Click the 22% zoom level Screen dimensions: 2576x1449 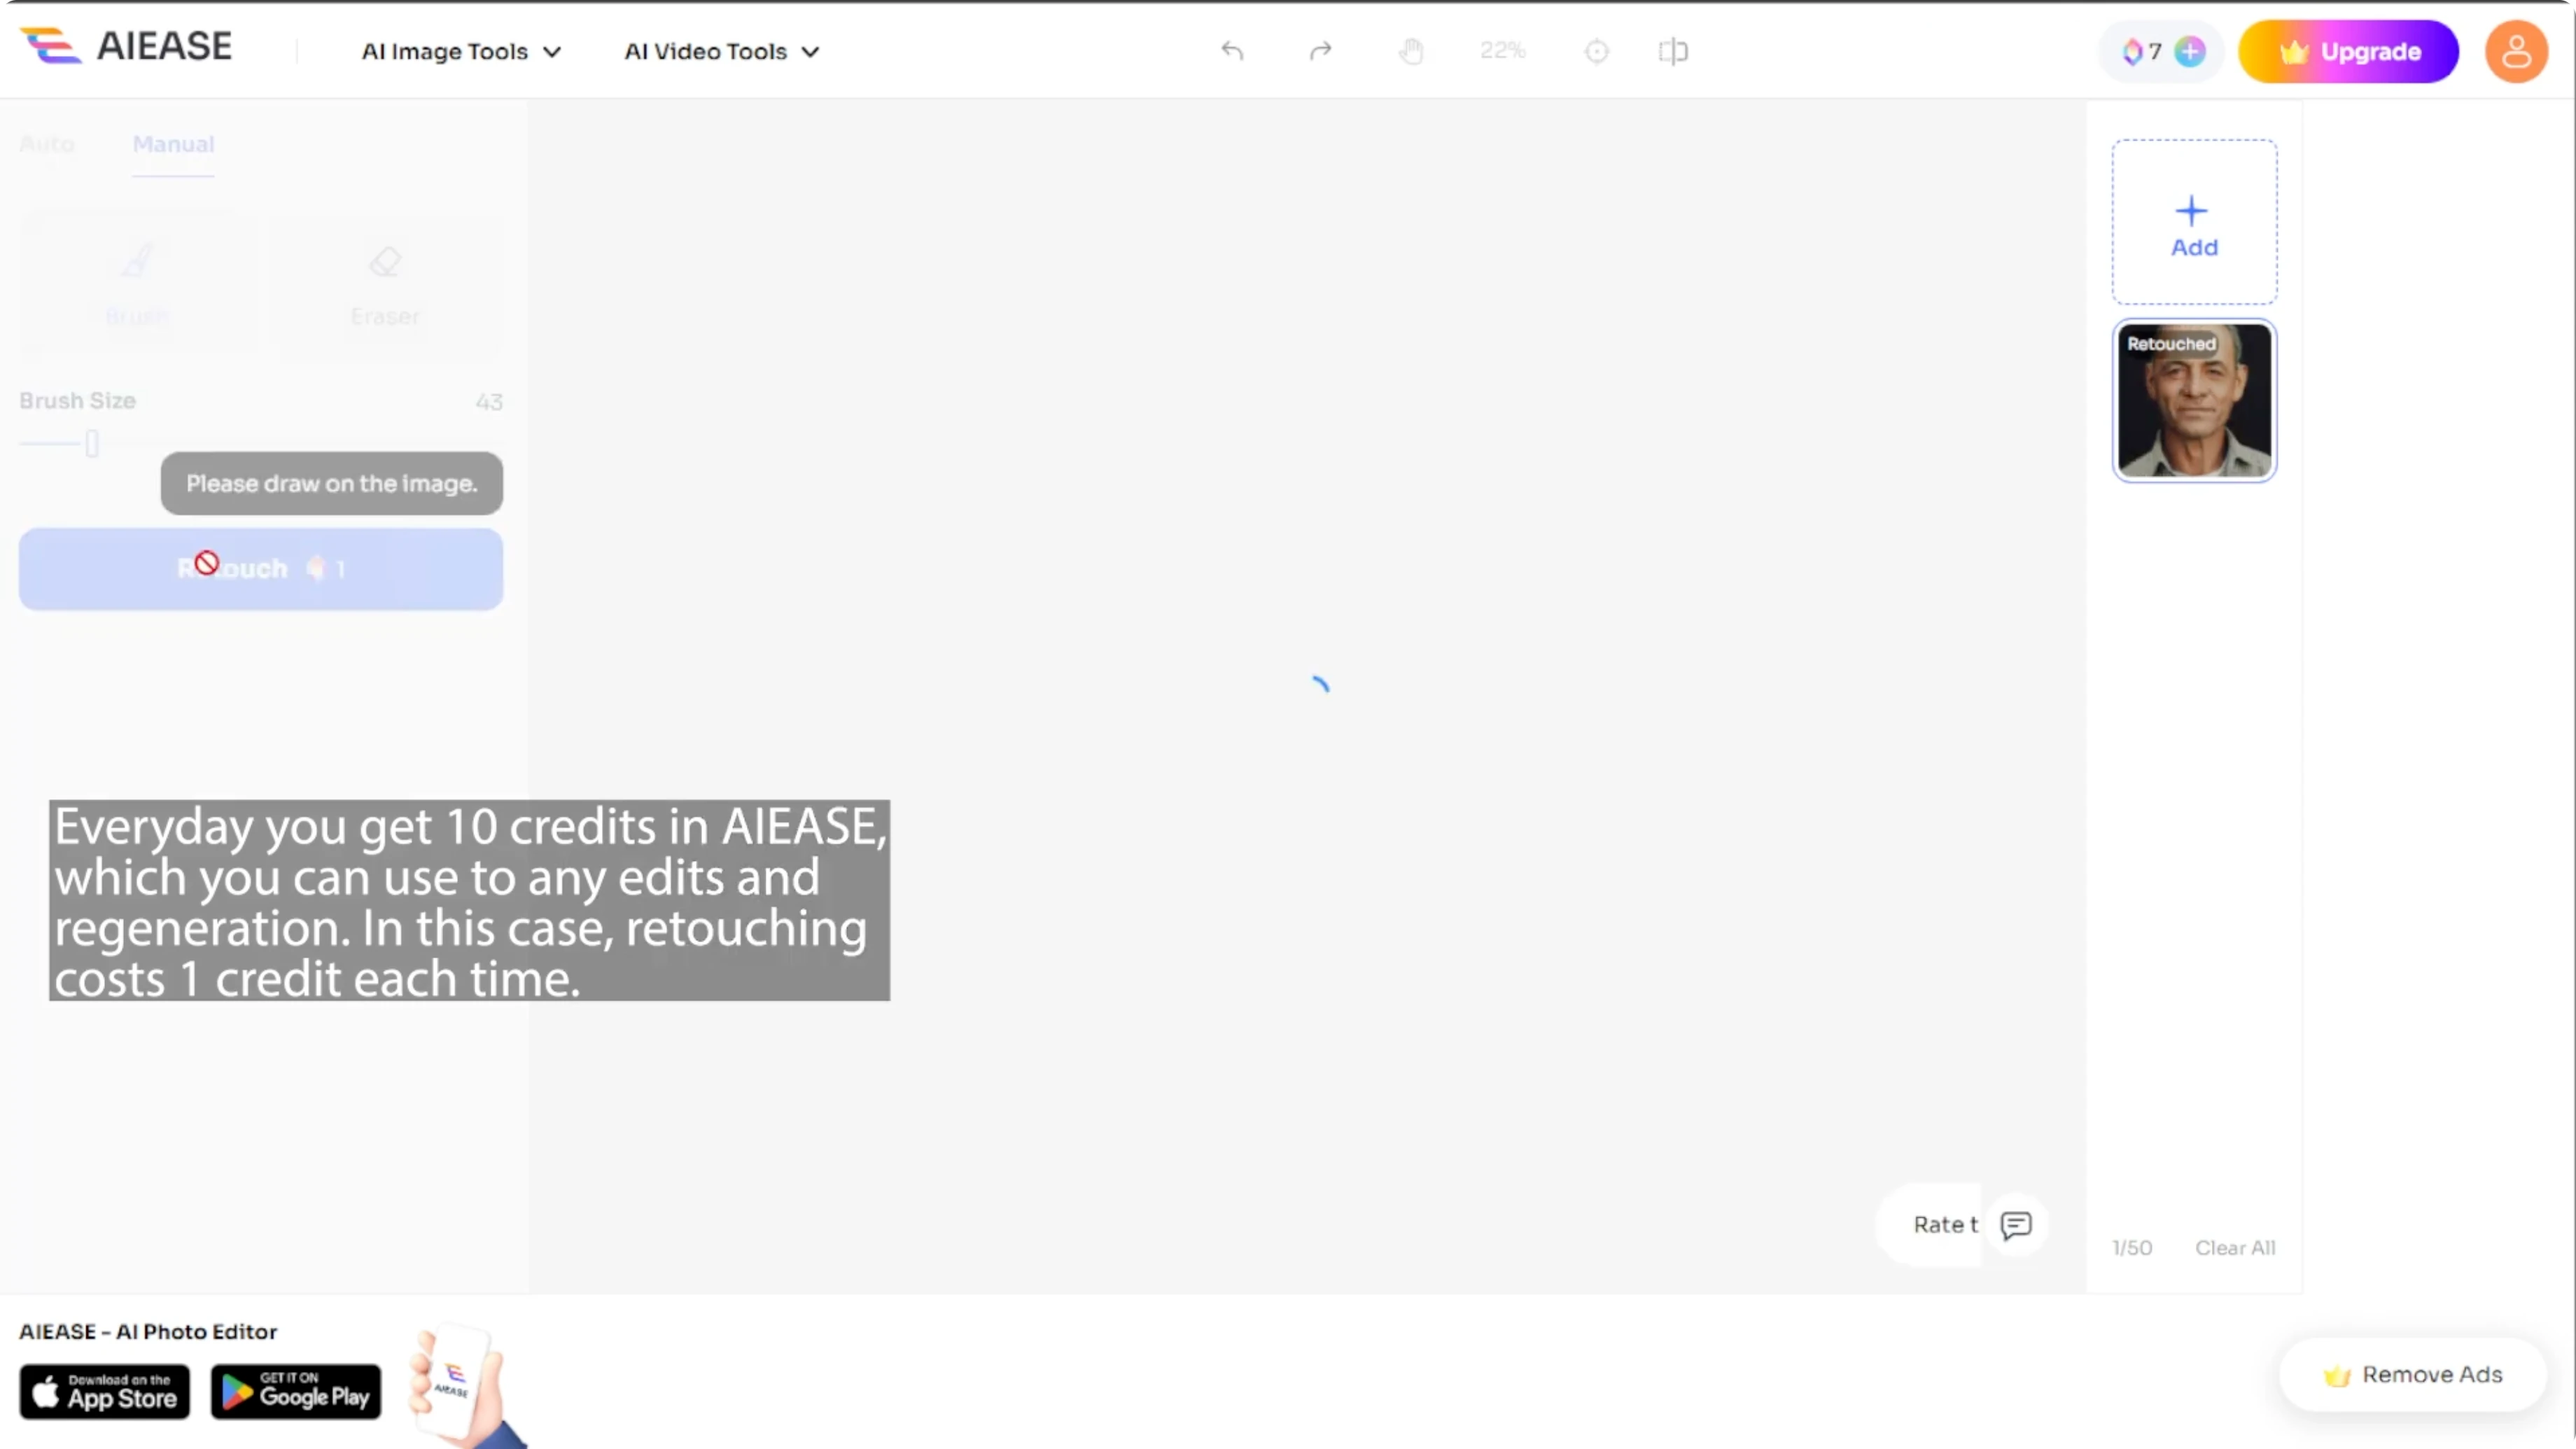click(x=1502, y=50)
